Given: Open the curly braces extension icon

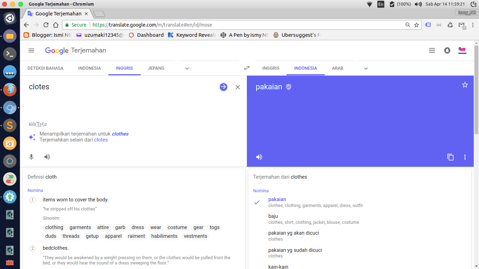Looking at the screenshot, I should pyautogui.click(x=439, y=25).
